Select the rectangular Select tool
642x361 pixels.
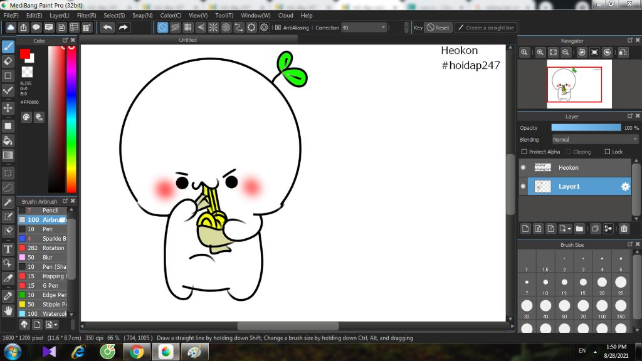pyautogui.click(x=8, y=173)
